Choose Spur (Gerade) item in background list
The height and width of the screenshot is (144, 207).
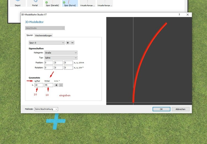tap(52, 3)
